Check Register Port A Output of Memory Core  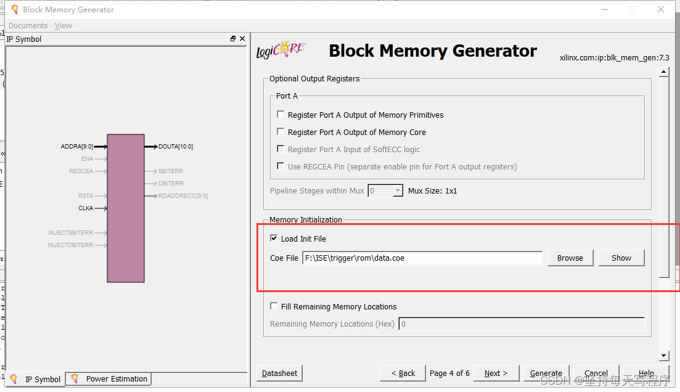[281, 132]
